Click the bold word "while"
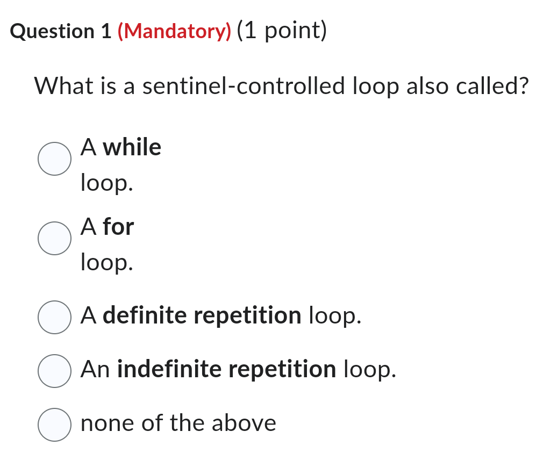 (133, 147)
